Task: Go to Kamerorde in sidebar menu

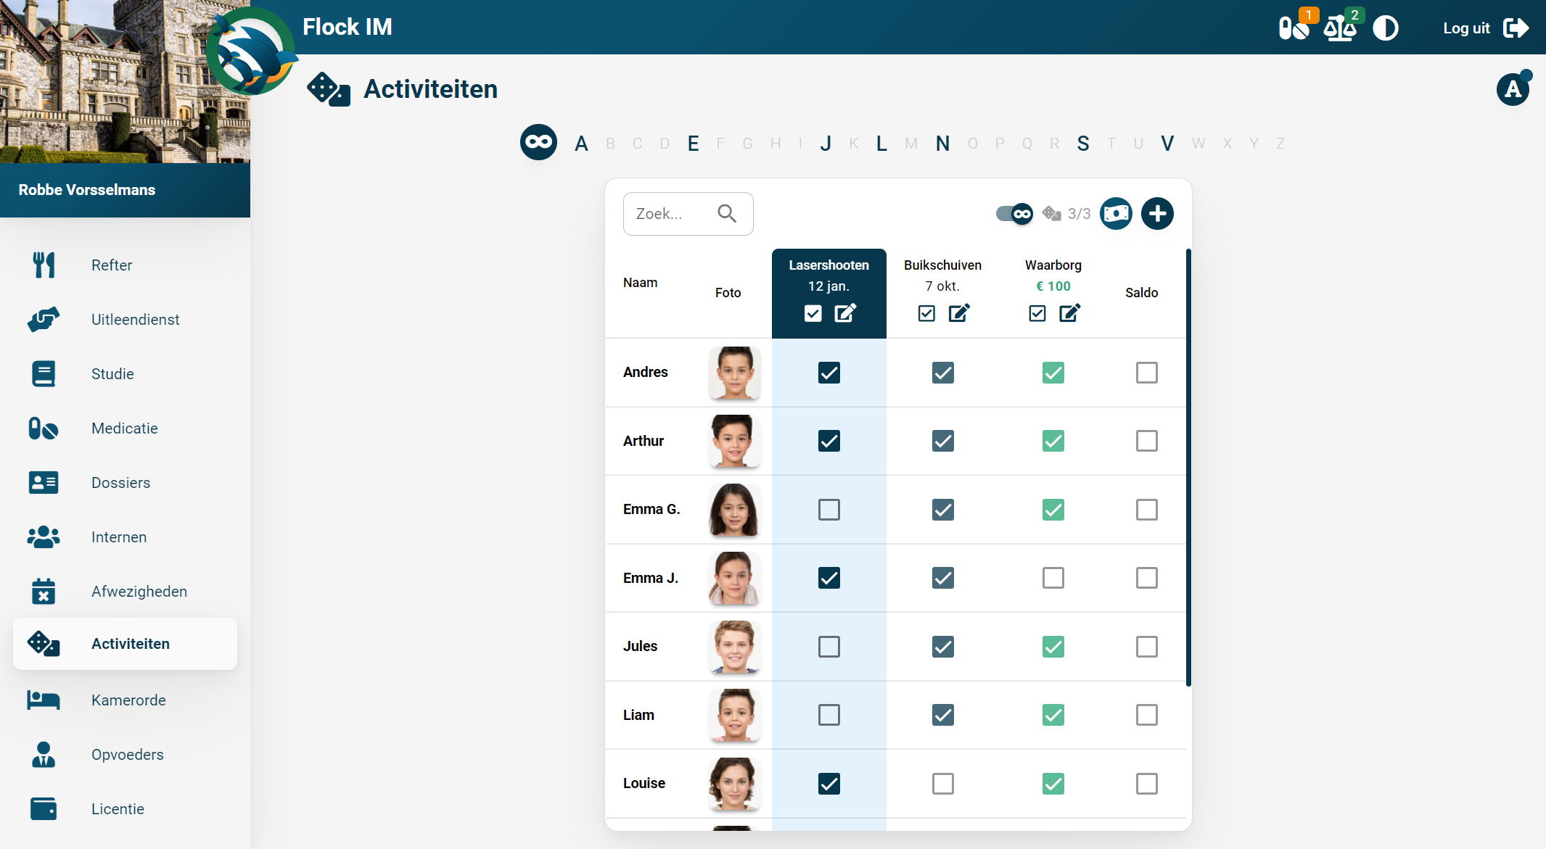Action: [128, 700]
